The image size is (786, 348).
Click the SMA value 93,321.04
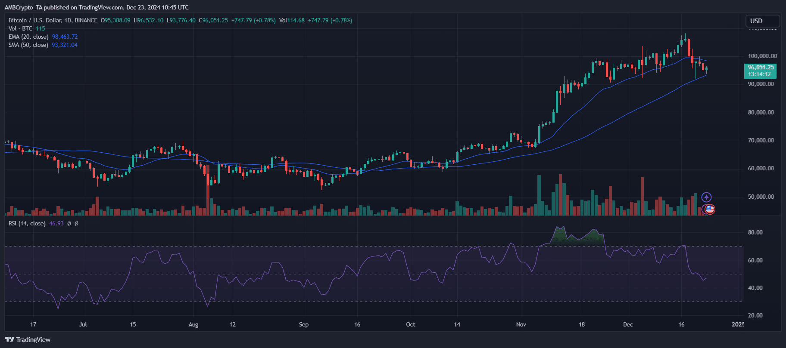pyautogui.click(x=65, y=45)
